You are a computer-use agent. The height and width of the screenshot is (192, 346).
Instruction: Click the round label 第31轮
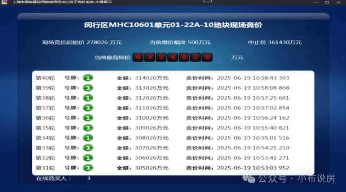45,168
